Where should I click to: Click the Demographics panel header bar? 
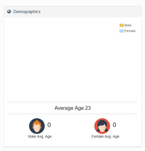(72, 12)
